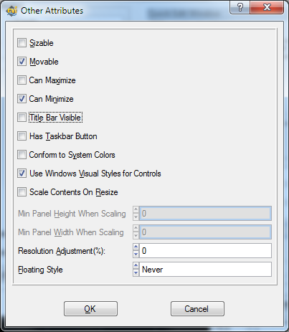Disable the Can Minimize checkbox
289x332 pixels.
pos(22,99)
